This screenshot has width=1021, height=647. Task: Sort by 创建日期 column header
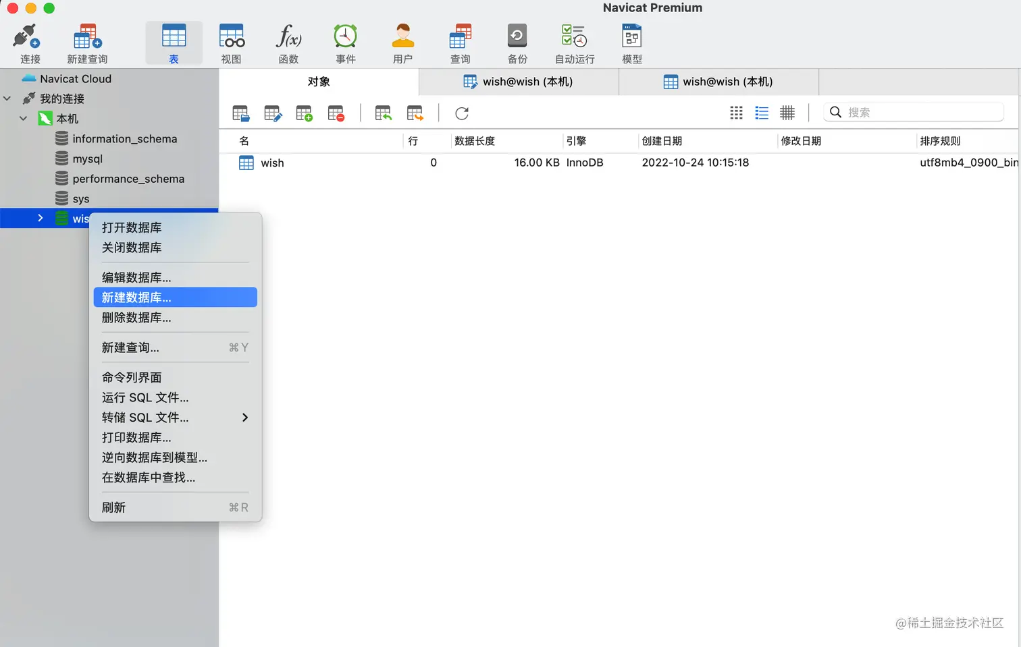[707, 141]
